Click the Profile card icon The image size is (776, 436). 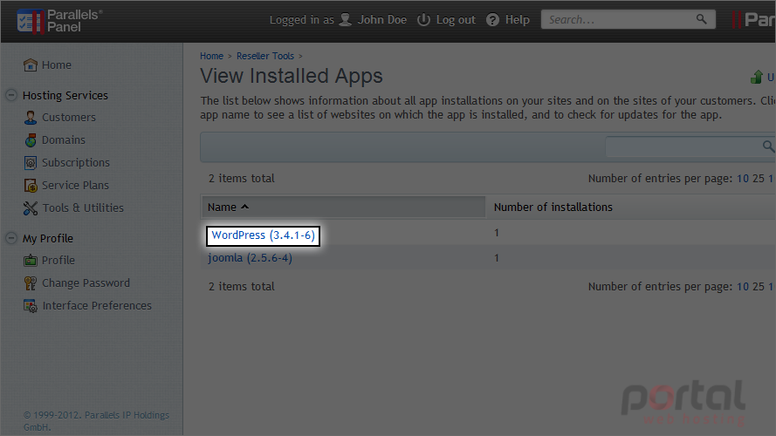[x=31, y=261]
